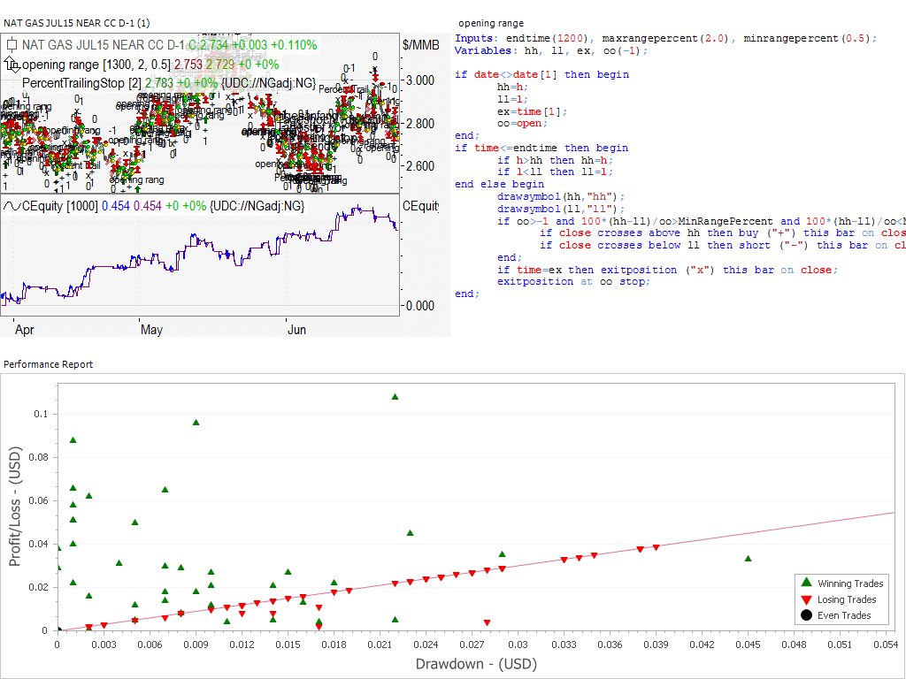
Task: Click the minrangepercent(0.5) input in the code
Action: 807,38
